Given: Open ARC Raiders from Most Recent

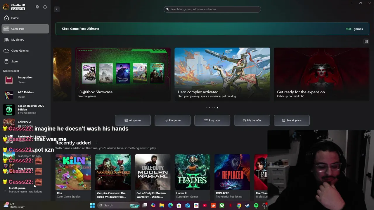Looking at the screenshot, I should pos(25,94).
